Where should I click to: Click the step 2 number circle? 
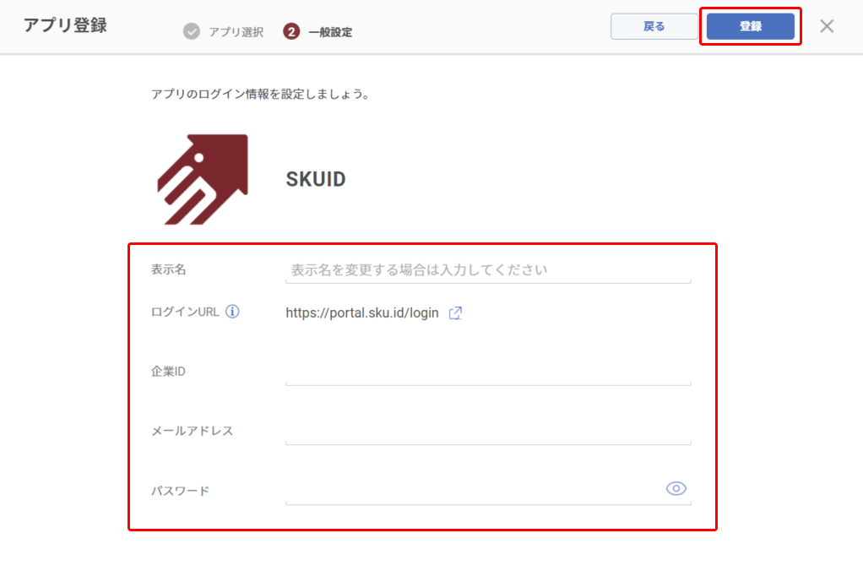coord(291,31)
